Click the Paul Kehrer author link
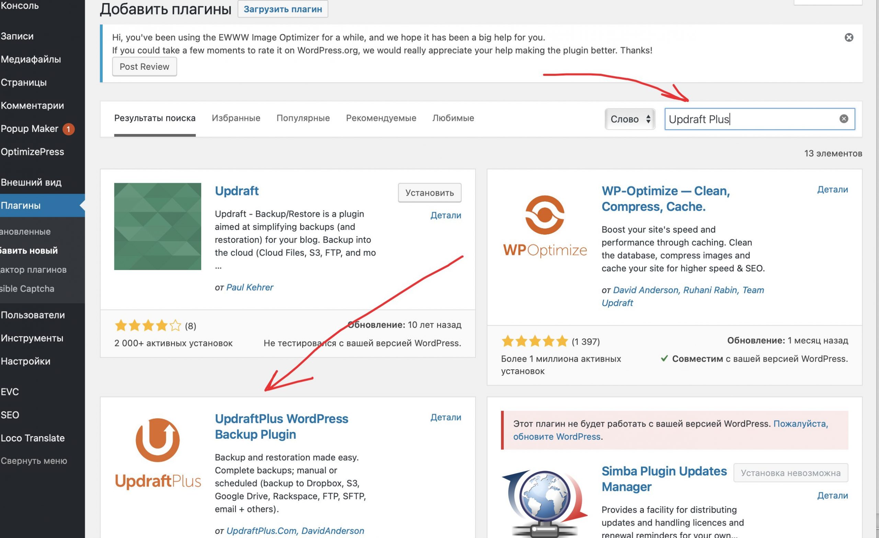This screenshot has height=538, width=879. [x=249, y=287]
